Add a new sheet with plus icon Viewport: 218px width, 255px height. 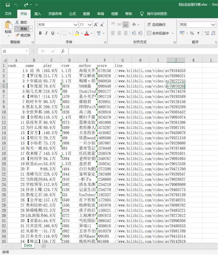click(44, 246)
